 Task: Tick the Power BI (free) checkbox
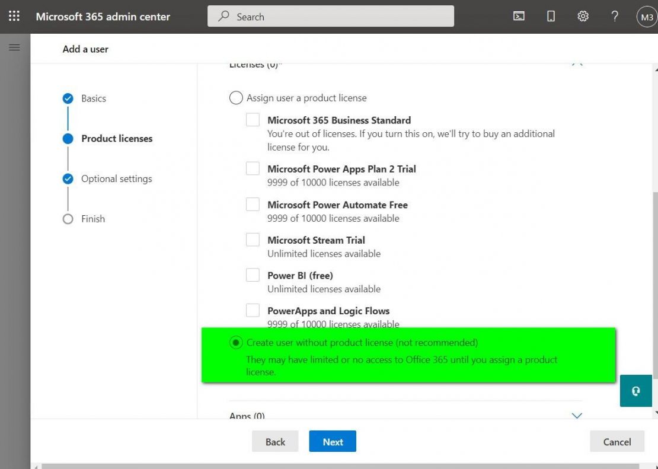pos(253,275)
